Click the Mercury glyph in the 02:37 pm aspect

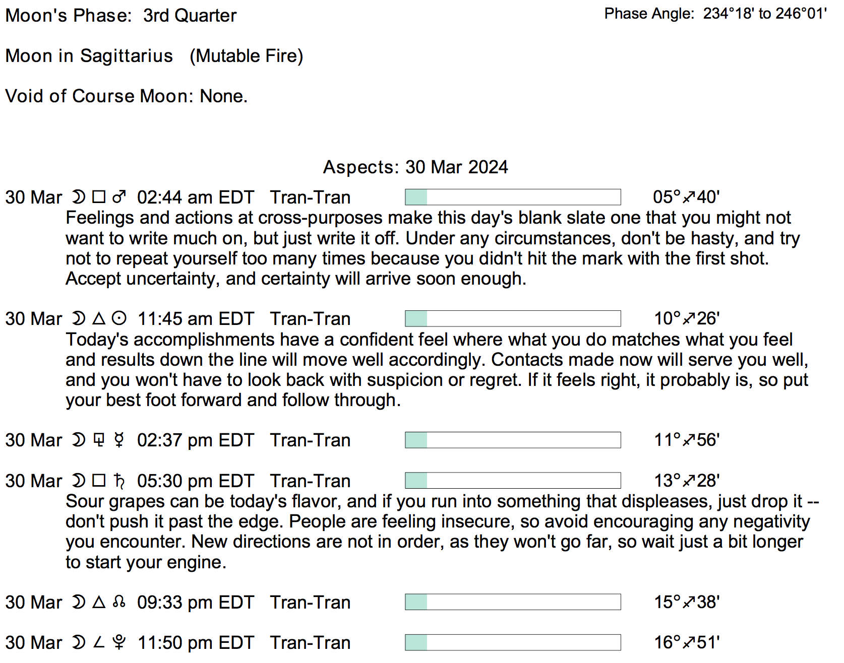pyautogui.click(x=119, y=440)
